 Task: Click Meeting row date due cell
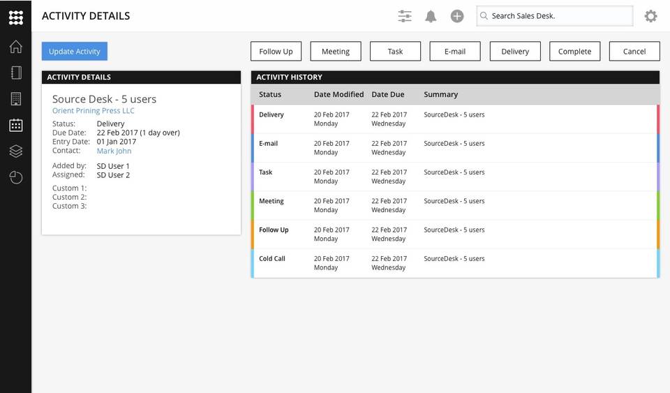pos(389,205)
